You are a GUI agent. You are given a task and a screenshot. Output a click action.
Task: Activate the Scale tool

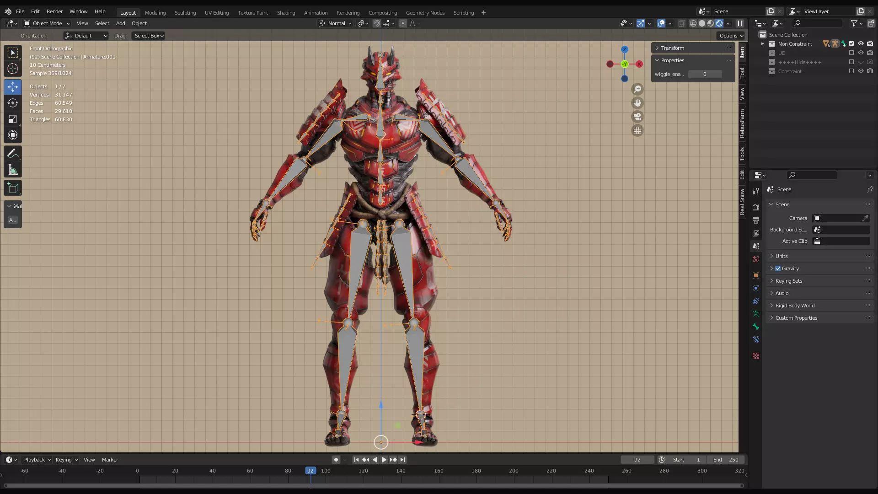point(13,119)
